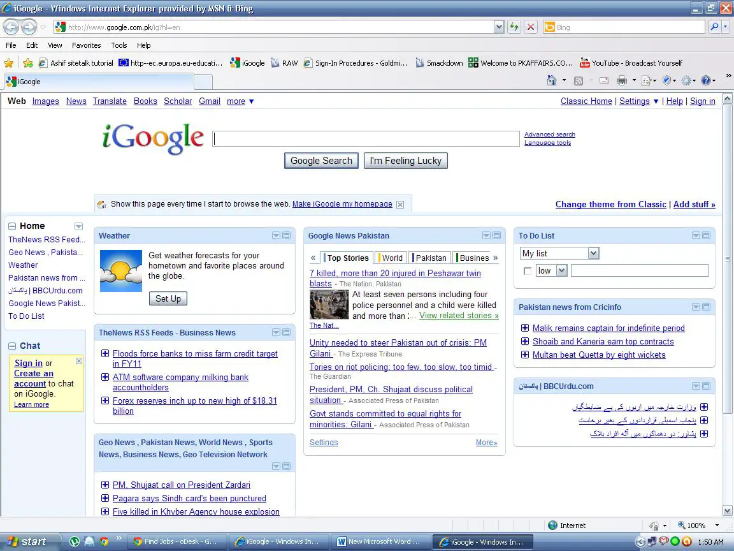The width and height of the screenshot is (734, 551).
Task: Expand the Shoaib and Kaneria item
Action: 525,341
